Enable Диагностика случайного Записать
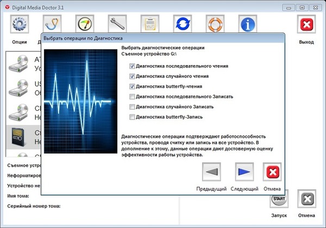 tap(132, 107)
